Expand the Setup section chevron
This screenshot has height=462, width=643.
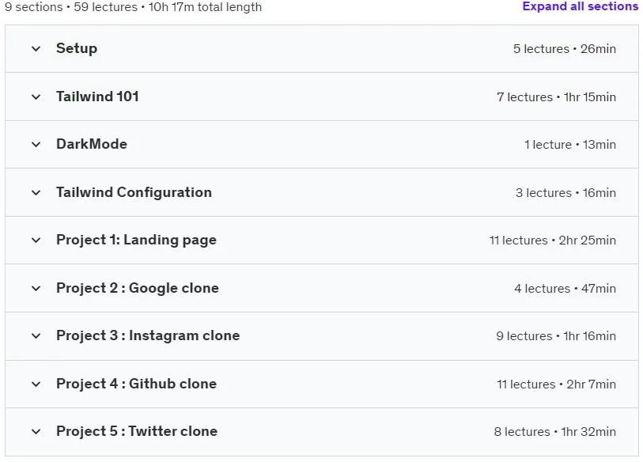[36, 49]
